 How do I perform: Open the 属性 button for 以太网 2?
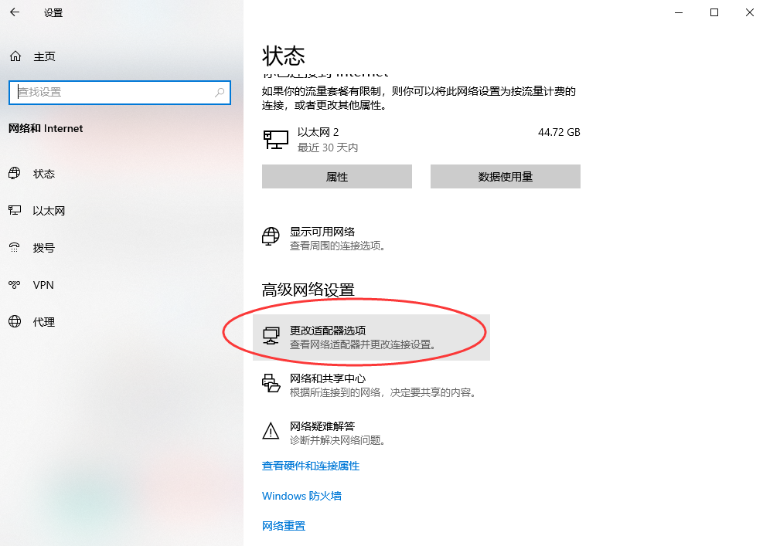[x=336, y=176]
